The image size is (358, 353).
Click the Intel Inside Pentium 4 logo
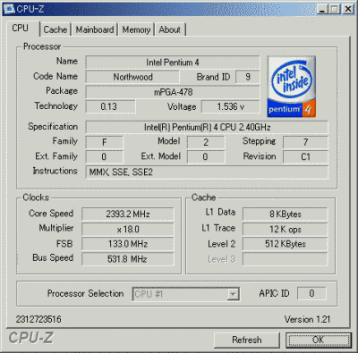(x=292, y=87)
